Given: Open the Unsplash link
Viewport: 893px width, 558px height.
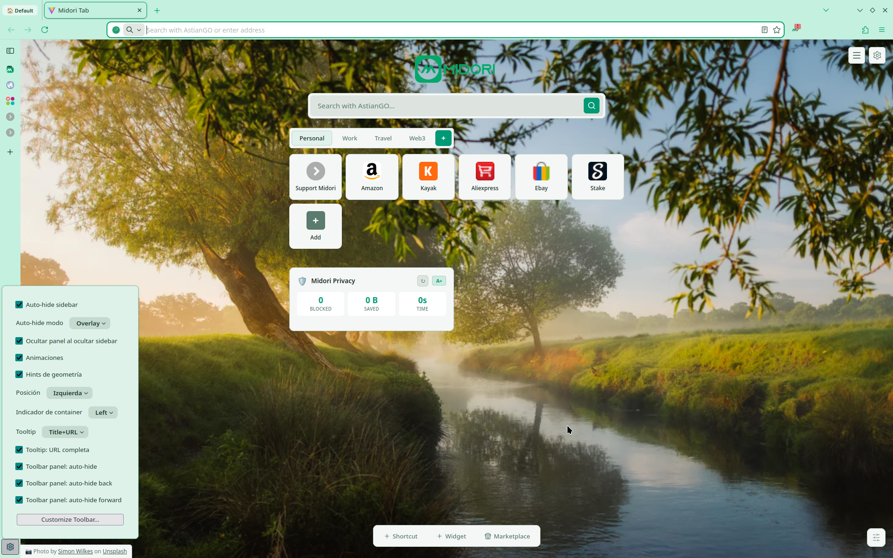Looking at the screenshot, I should click(115, 551).
